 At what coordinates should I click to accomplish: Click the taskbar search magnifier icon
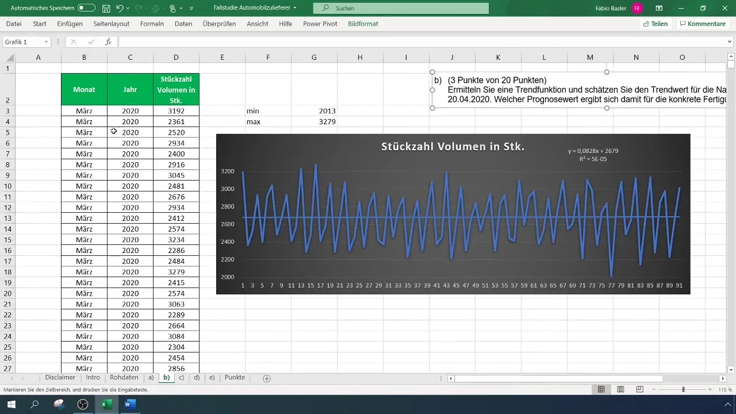point(35,404)
